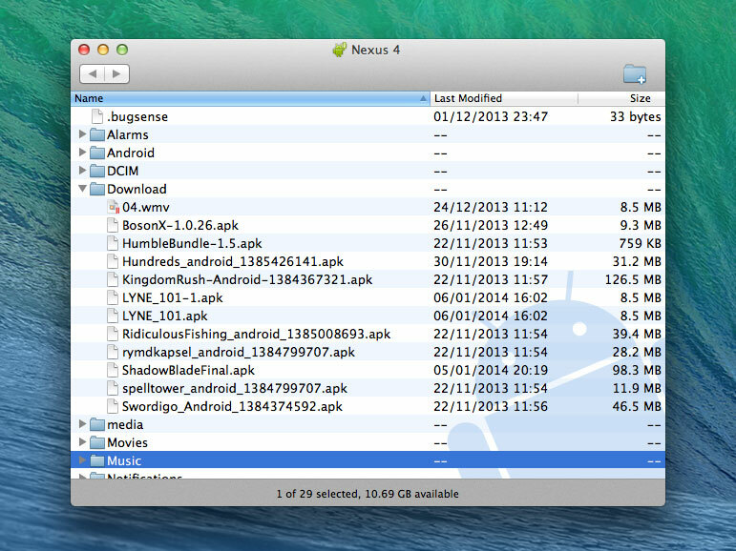Click the media folder icon
The image size is (736, 551).
[x=97, y=424]
